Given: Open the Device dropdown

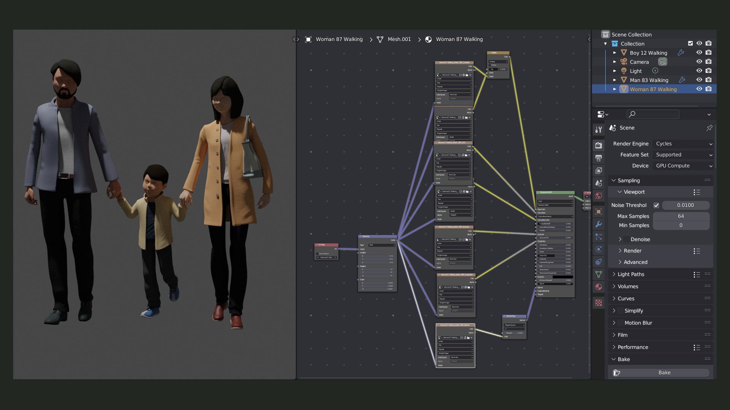Looking at the screenshot, I should coord(684,166).
